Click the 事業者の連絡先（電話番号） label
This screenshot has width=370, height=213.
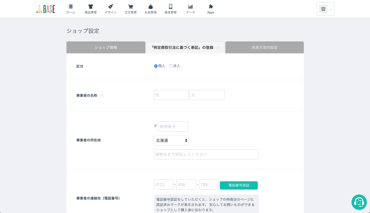(99, 198)
